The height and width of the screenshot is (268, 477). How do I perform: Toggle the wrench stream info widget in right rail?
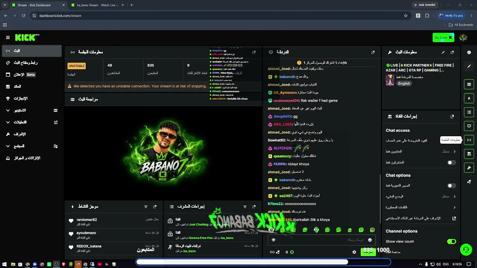[x=469, y=167]
